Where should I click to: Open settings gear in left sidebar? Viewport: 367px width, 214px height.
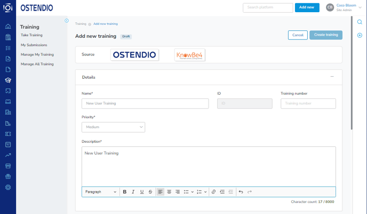(8, 187)
